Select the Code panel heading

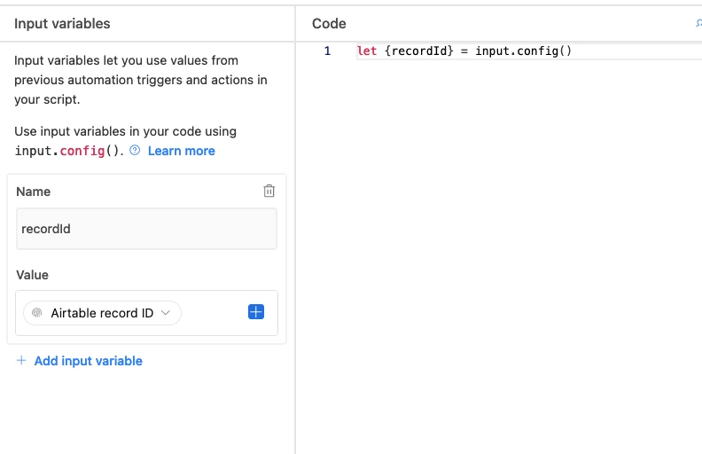[329, 23]
